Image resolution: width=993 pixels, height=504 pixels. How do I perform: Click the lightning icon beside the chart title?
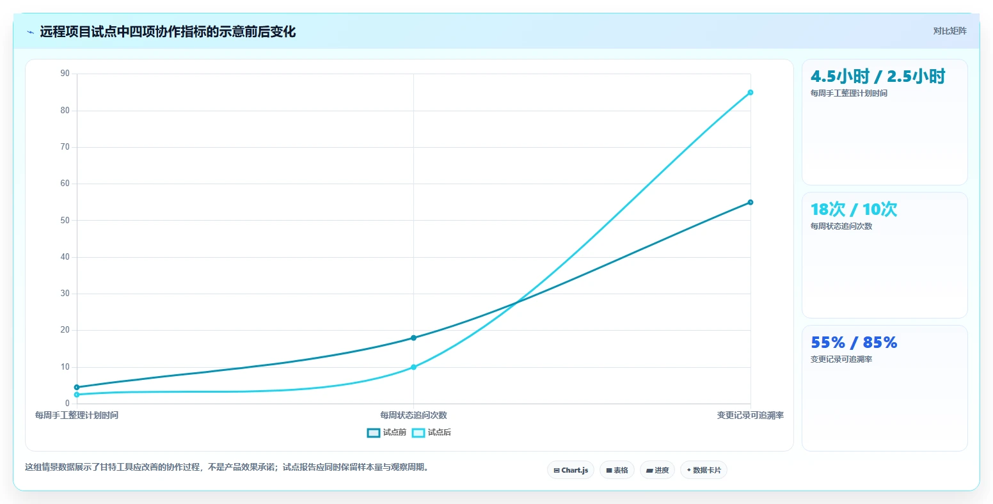point(30,32)
